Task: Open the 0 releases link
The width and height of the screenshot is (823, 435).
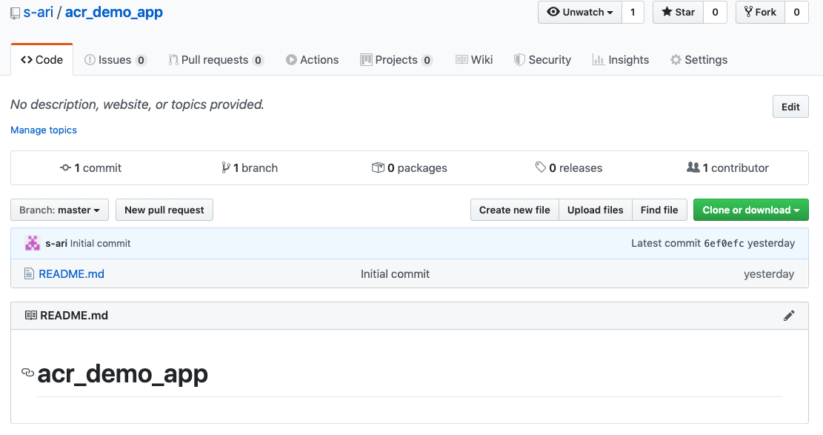Action: (569, 168)
